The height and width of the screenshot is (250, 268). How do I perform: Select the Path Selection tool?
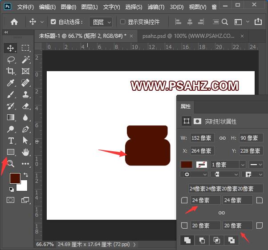(25, 141)
